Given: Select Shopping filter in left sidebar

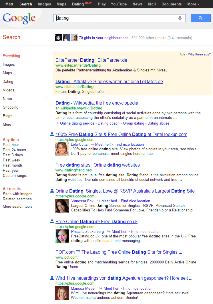Looking at the screenshot, I should [11, 107].
